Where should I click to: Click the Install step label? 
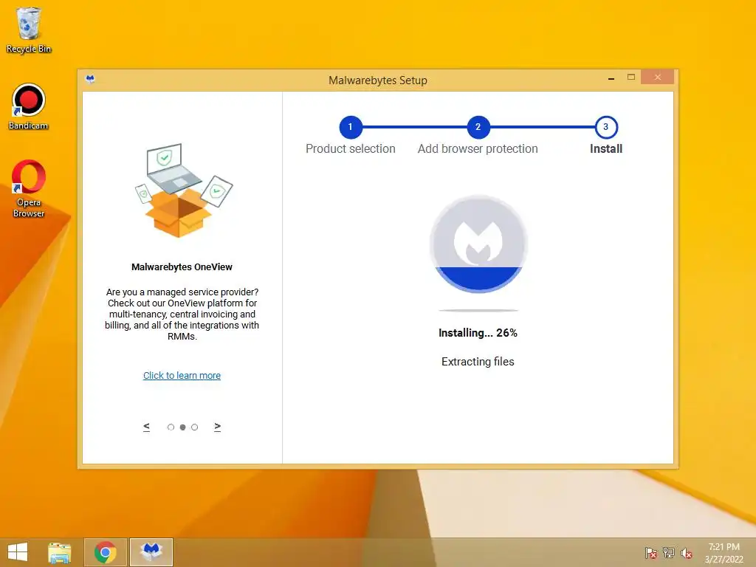[x=606, y=148]
